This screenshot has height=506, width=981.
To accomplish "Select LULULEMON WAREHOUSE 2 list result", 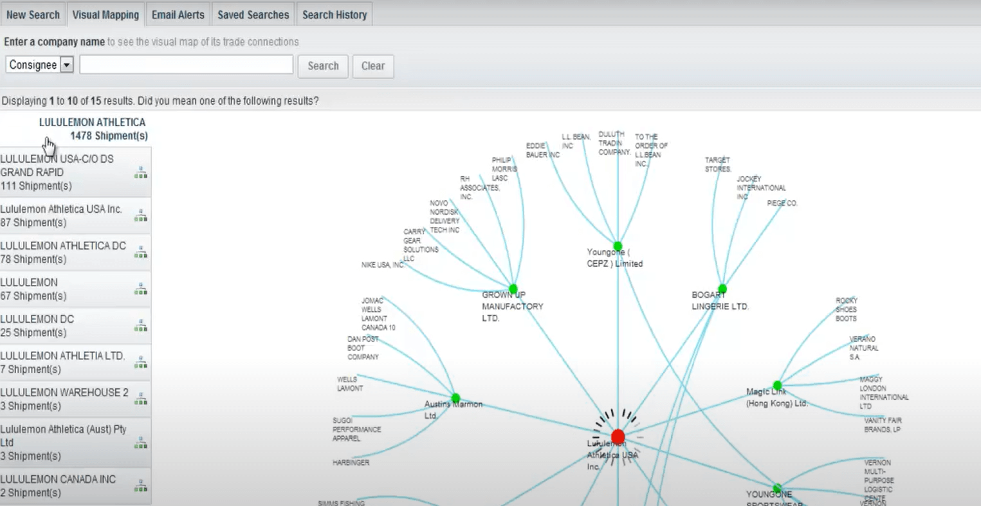I will tap(75, 399).
